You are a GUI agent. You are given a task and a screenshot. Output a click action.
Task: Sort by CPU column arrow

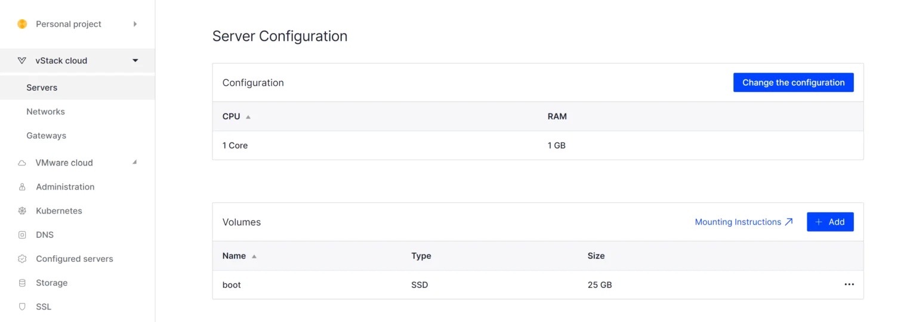point(248,117)
